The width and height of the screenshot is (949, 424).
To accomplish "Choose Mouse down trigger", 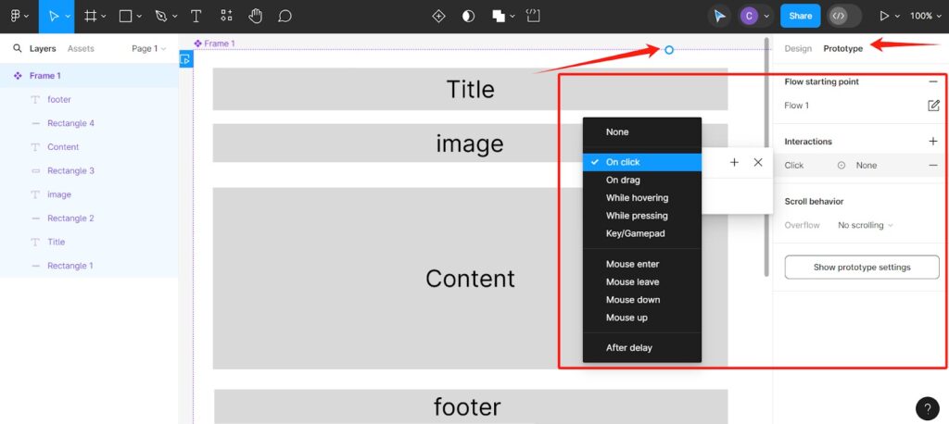I will click(x=642, y=299).
